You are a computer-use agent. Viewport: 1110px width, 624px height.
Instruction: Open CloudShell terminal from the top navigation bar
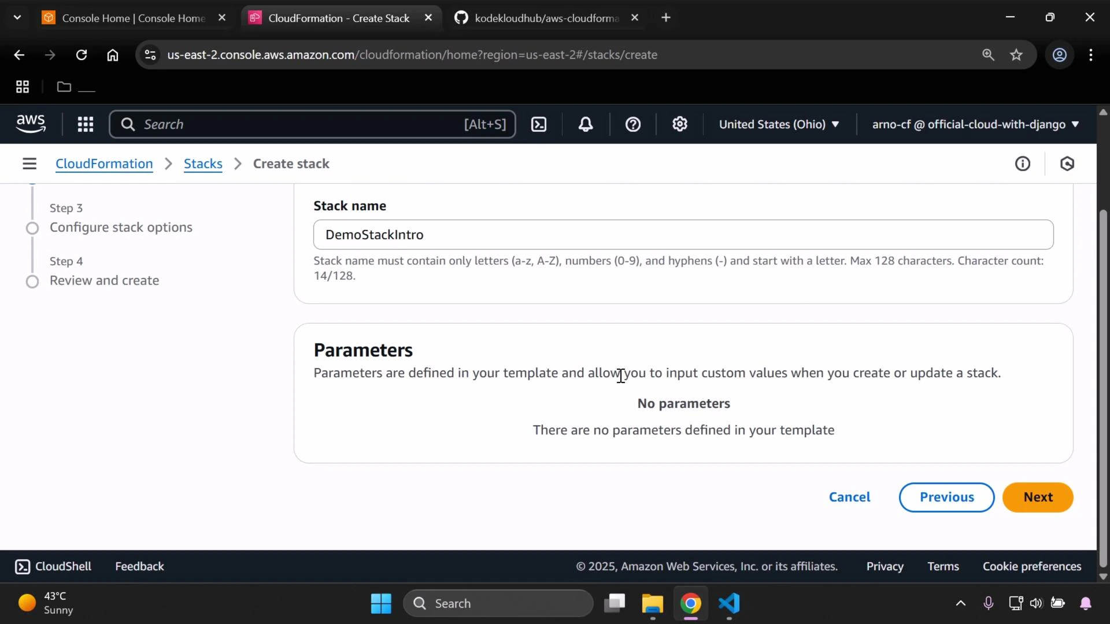click(539, 124)
